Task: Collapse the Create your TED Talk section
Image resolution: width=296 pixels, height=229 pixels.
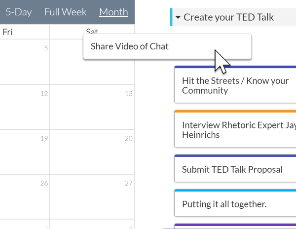Action: [178, 17]
